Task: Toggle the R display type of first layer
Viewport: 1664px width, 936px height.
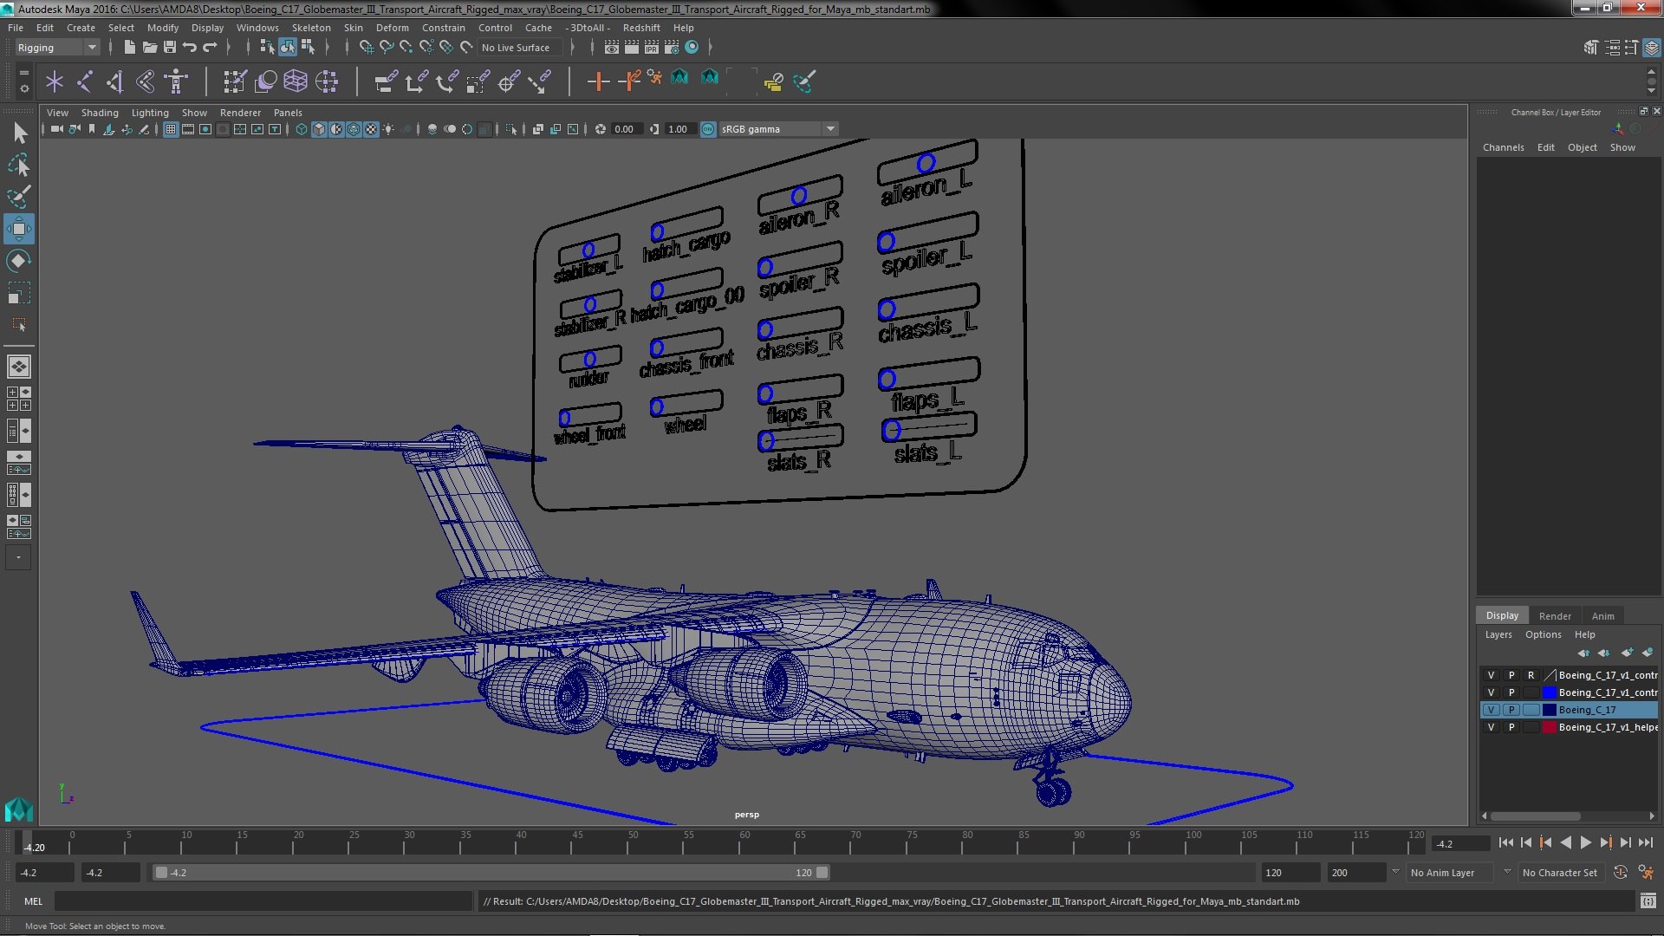Action: [1531, 675]
